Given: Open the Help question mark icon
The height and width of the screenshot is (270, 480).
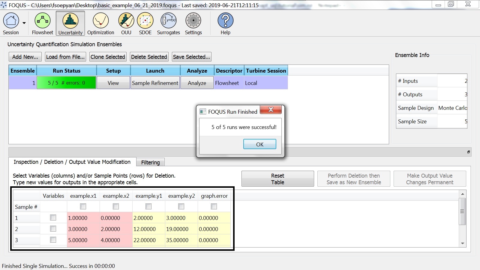Looking at the screenshot, I should [x=225, y=21].
